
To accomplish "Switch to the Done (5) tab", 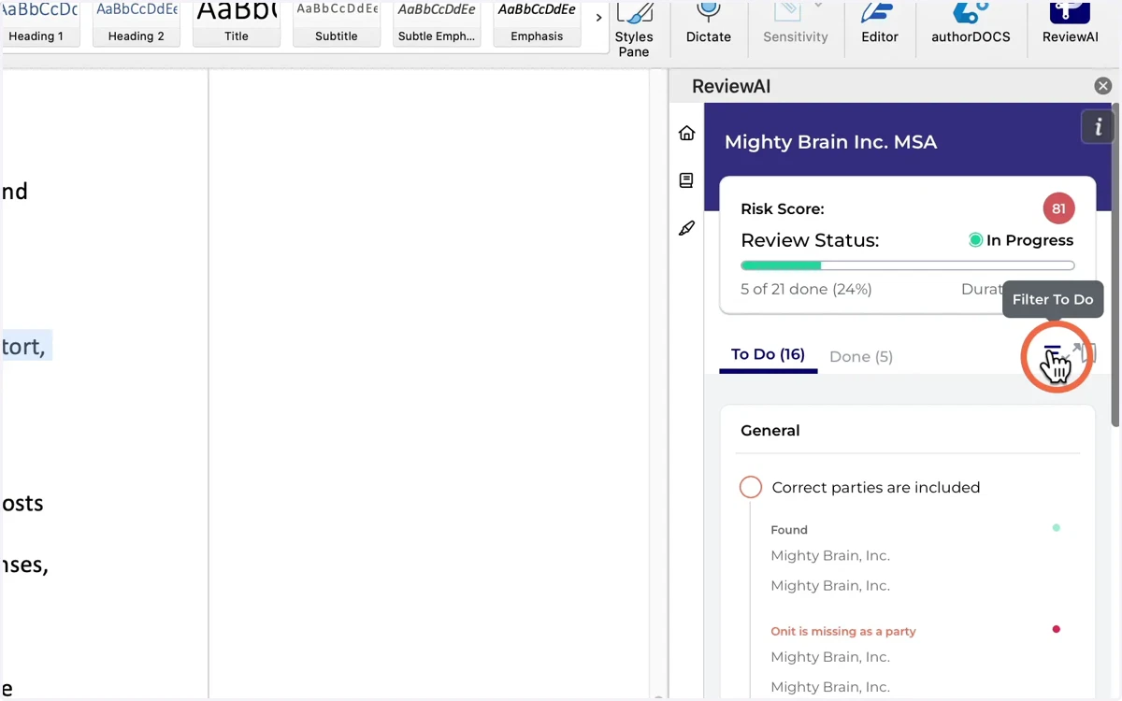I will (861, 356).
